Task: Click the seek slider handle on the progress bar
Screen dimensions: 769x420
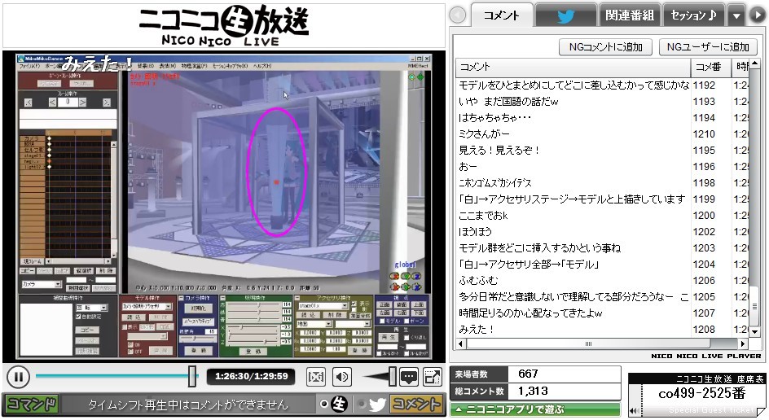Action: pyautogui.click(x=192, y=376)
